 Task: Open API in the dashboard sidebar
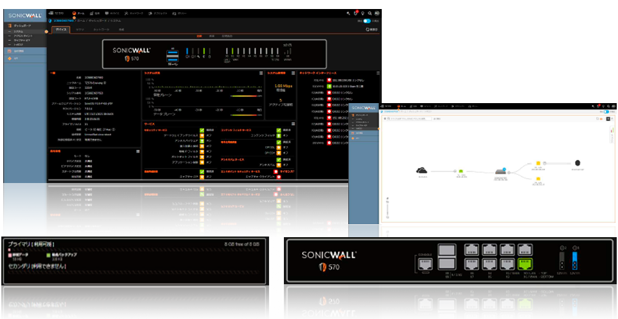pyautogui.click(x=25, y=59)
